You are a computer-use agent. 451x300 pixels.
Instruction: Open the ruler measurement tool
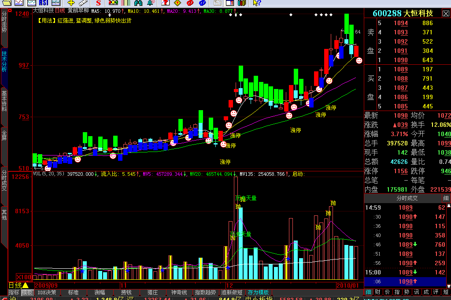pyautogui.click(x=83, y=3)
